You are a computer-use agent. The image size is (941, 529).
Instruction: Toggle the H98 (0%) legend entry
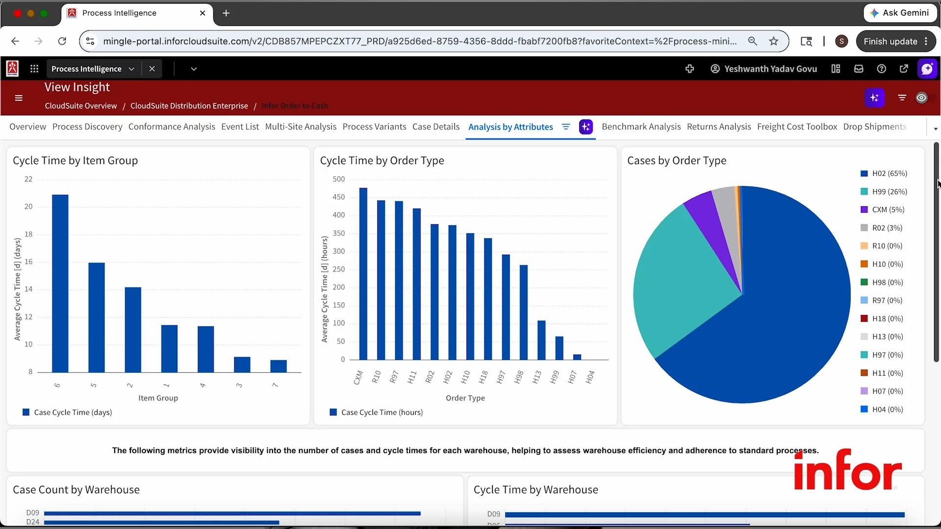[881, 283]
